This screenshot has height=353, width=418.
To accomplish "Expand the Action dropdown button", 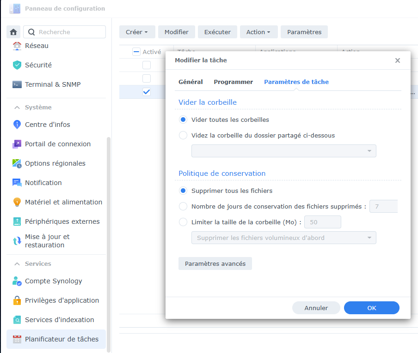I will pos(258,32).
